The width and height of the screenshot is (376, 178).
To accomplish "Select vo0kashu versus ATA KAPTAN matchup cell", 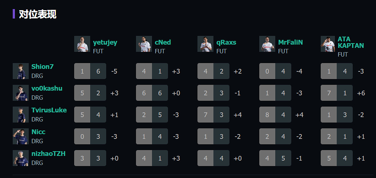I will click(x=337, y=93).
